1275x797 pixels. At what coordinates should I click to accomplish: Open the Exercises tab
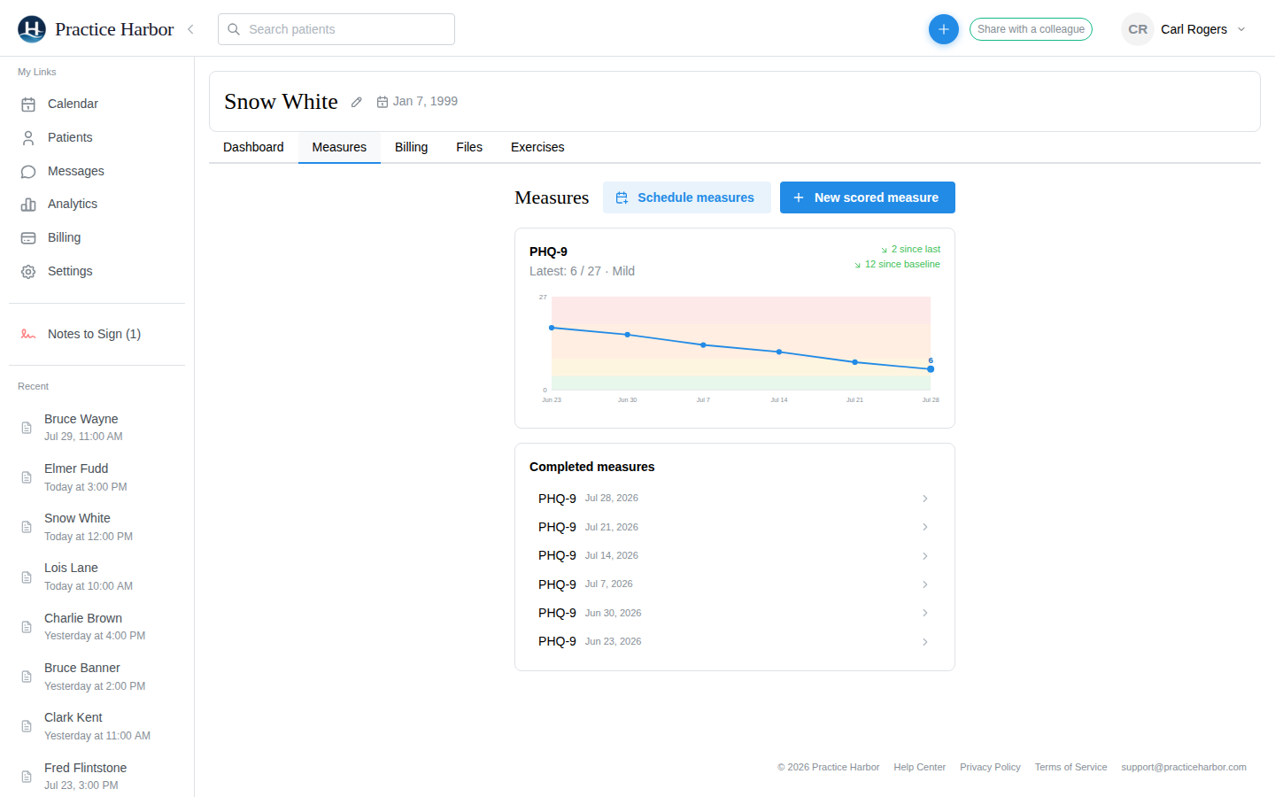[x=537, y=147]
